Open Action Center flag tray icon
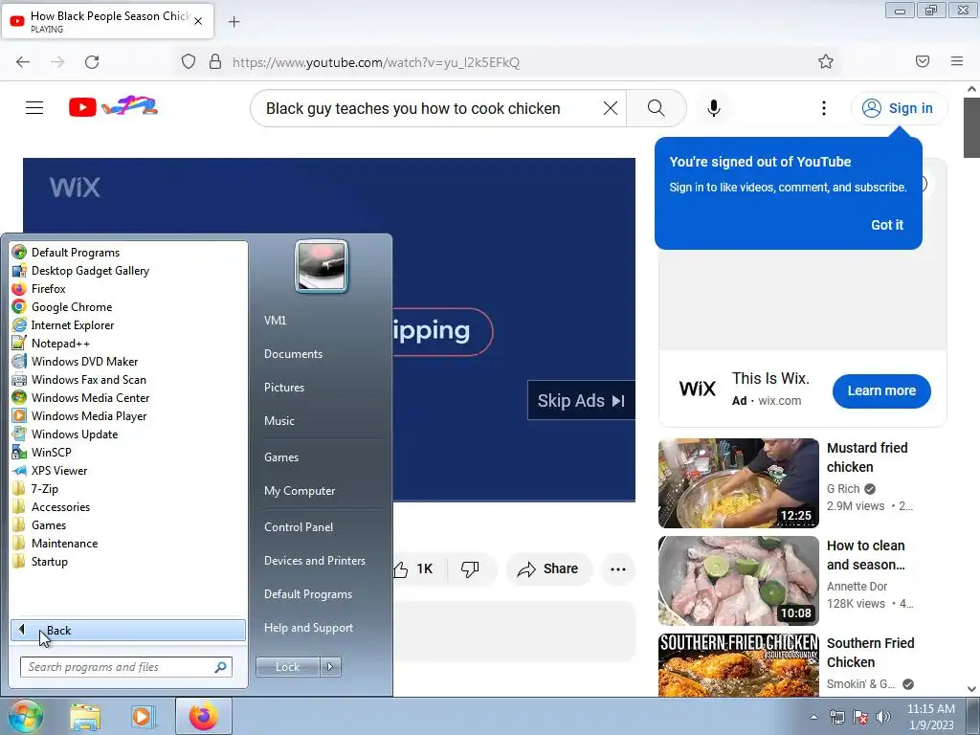Viewport: 980px width, 735px height. click(860, 717)
